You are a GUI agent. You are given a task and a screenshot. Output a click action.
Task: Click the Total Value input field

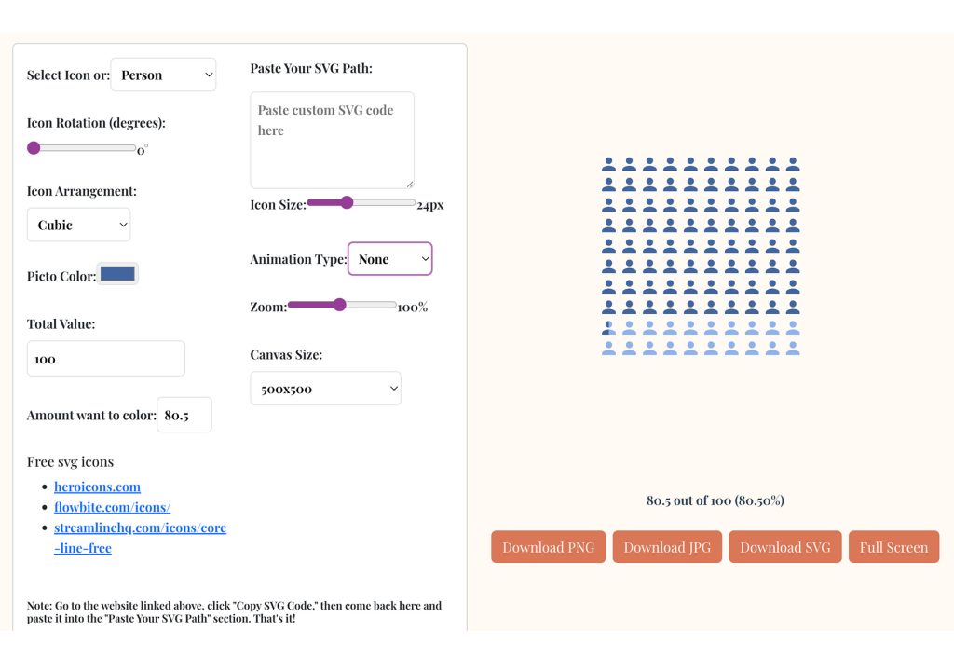tap(106, 359)
